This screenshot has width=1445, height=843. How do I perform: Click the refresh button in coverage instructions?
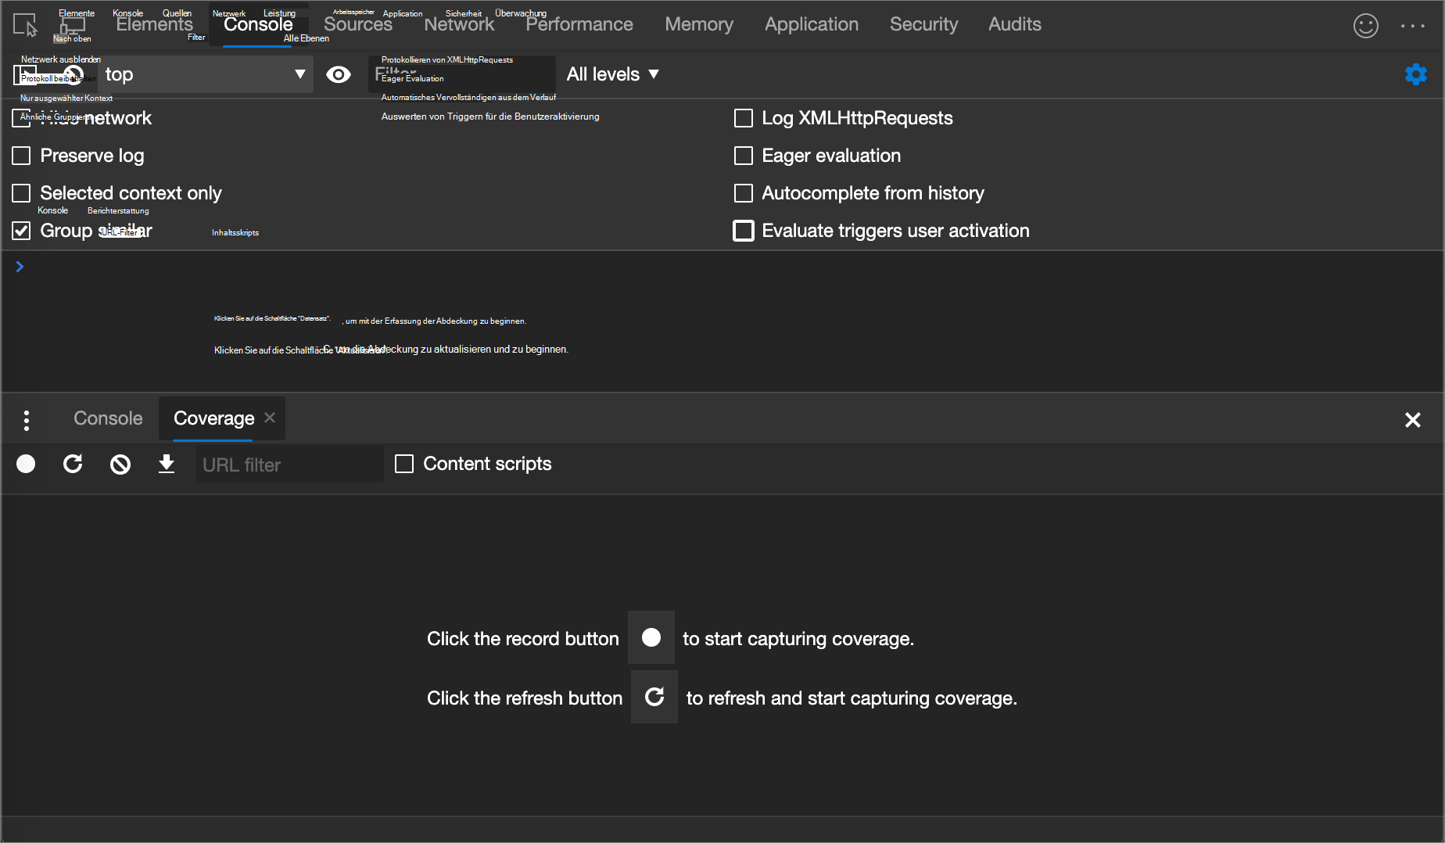[x=654, y=697]
